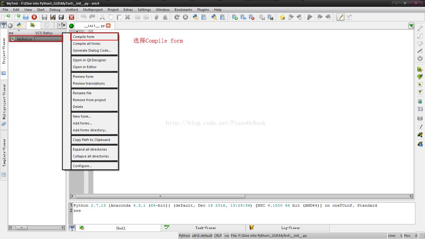This screenshot has height=239, width=425.
Task: Click the Uncomment (crossed #) icon
Action: (x=165, y=17)
